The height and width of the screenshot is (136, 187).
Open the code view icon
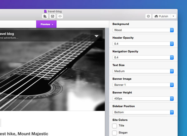60,16
